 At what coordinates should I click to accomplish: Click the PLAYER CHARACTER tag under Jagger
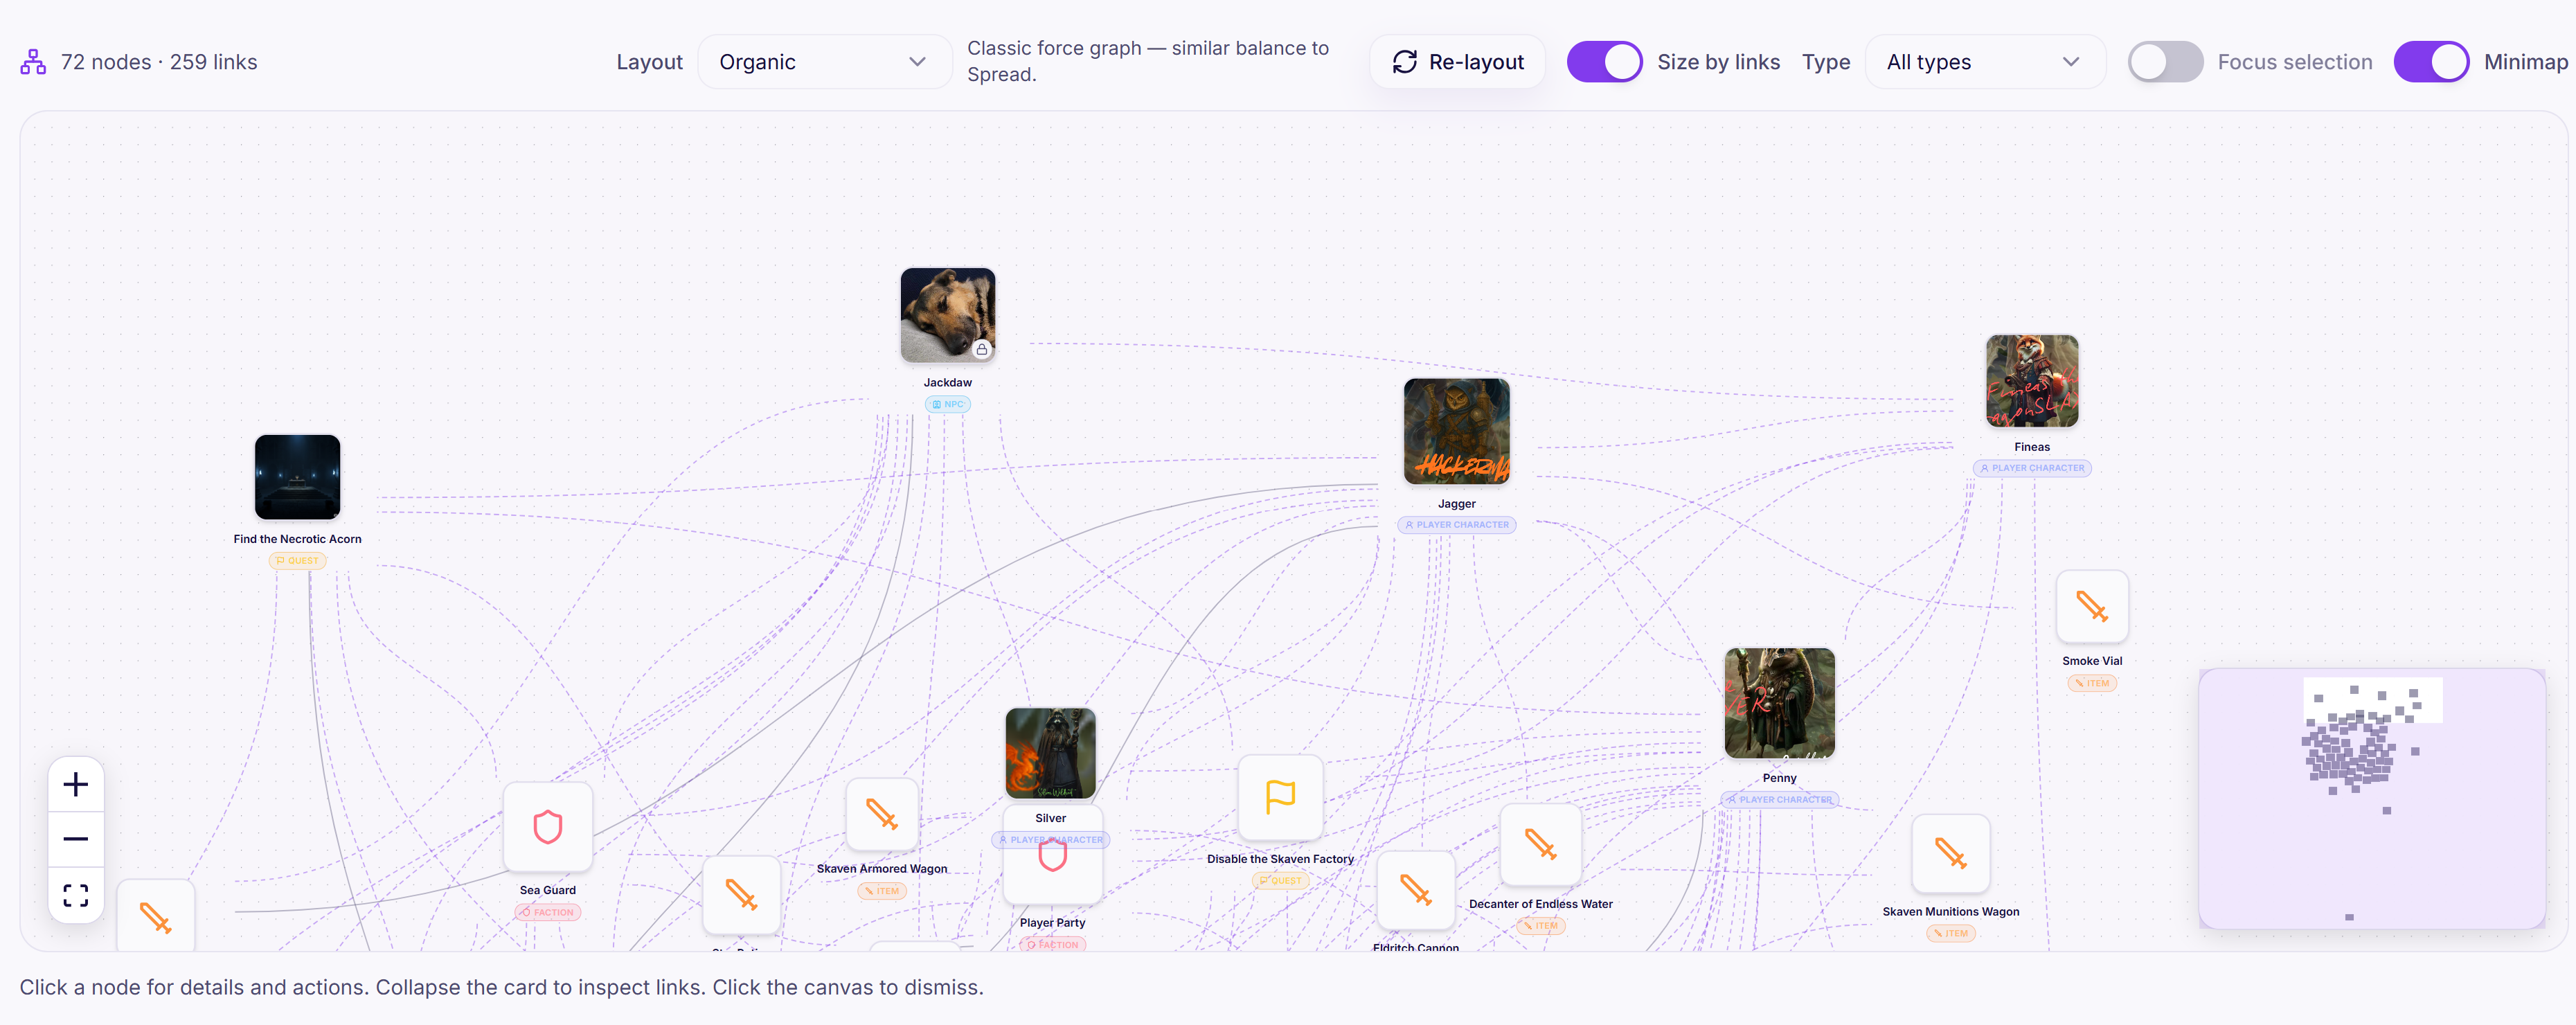click(1456, 525)
